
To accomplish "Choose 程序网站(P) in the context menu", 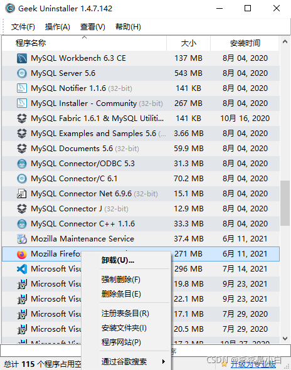I will pyautogui.click(x=121, y=342).
